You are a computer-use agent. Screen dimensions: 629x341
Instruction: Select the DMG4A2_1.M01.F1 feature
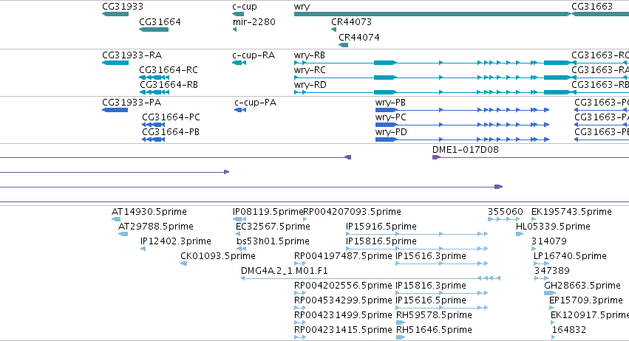pyautogui.click(x=370, y=278)
